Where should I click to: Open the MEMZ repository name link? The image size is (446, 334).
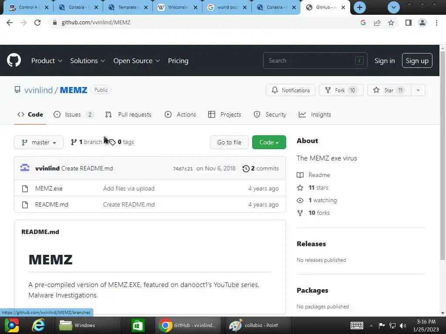point(73,90)
